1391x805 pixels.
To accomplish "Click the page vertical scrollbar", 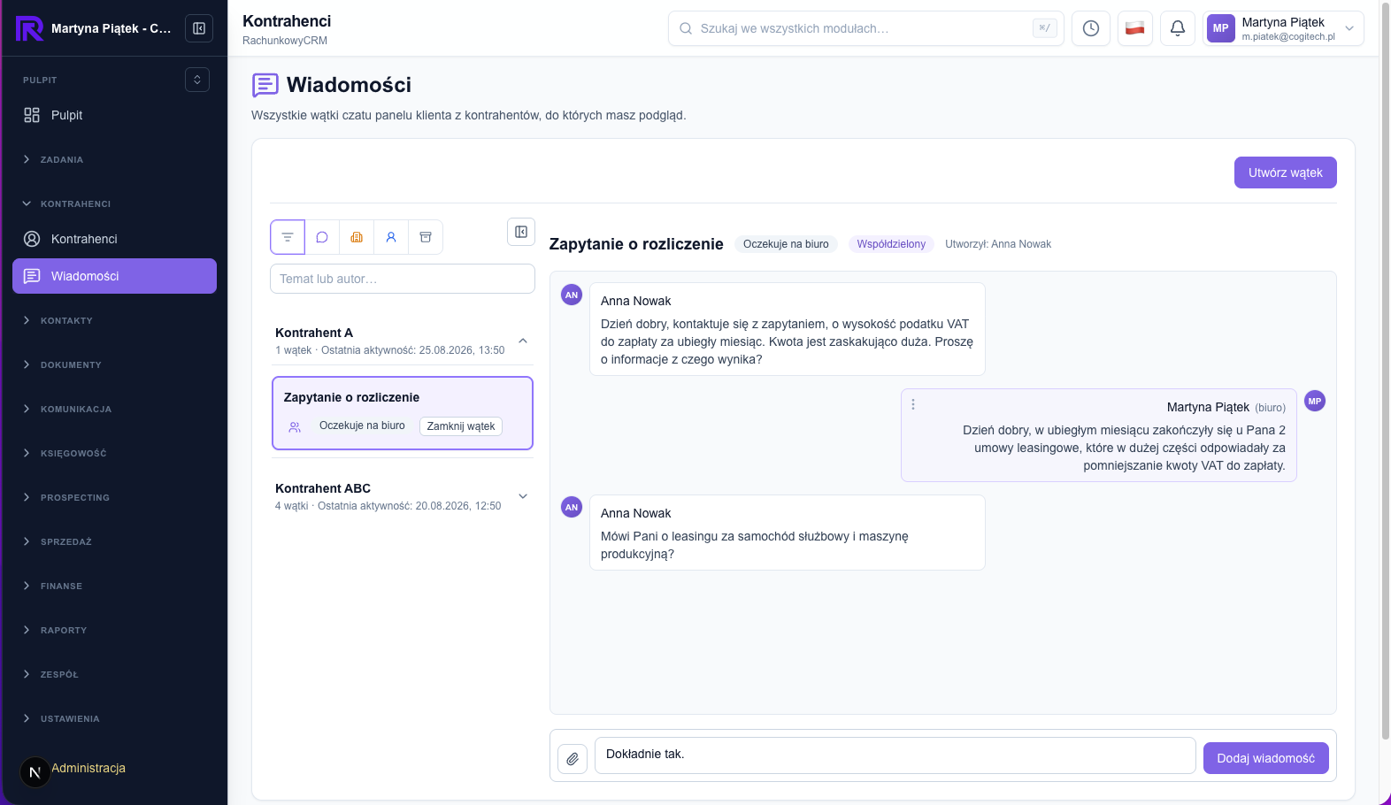I will point(1386,372).
